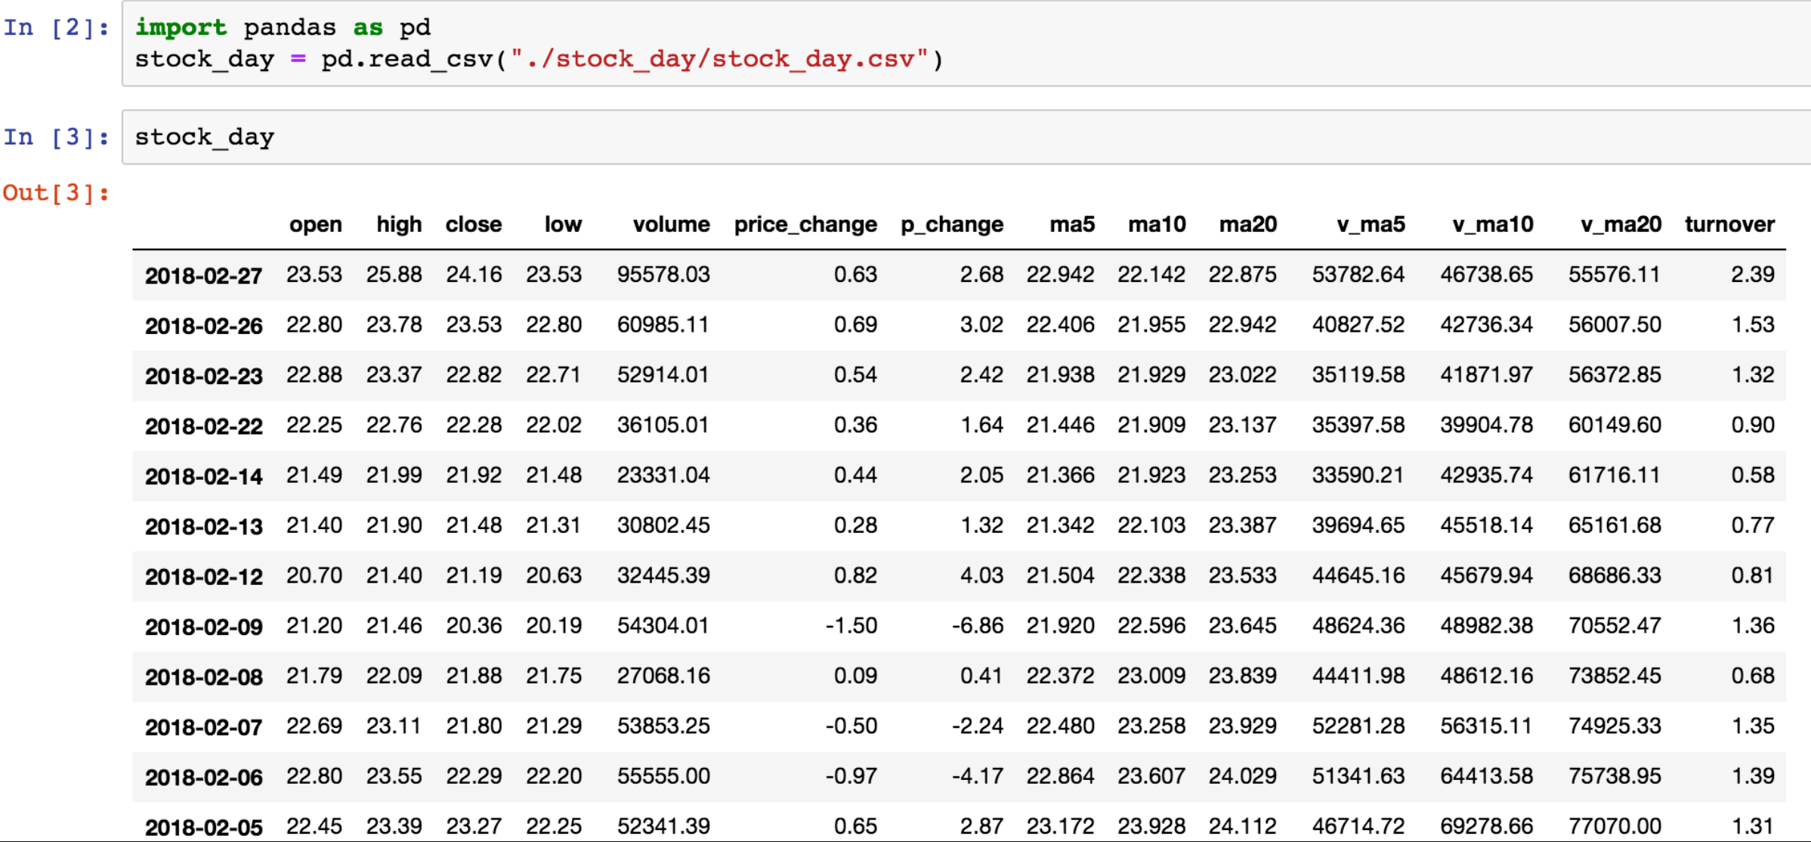Select the row index 2018-02-13
Viewport: 1811px width, 842px height.
tap(204, 526)
